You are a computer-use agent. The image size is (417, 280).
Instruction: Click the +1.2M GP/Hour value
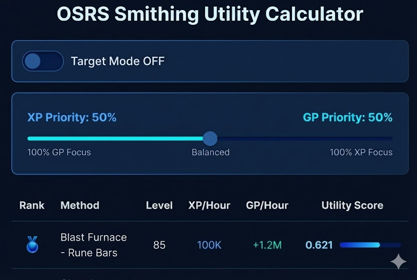(x=267, y=245)
